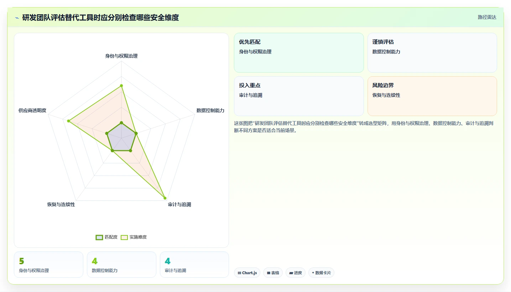The width and height of the screenshot is (511, 292).
Task: Open the 风险边界 card
Action: (x=432, y=96)
